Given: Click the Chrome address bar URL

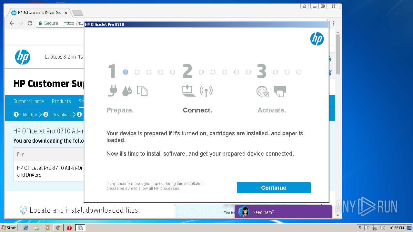Looking at the screenshot, I should click(74, 23).
